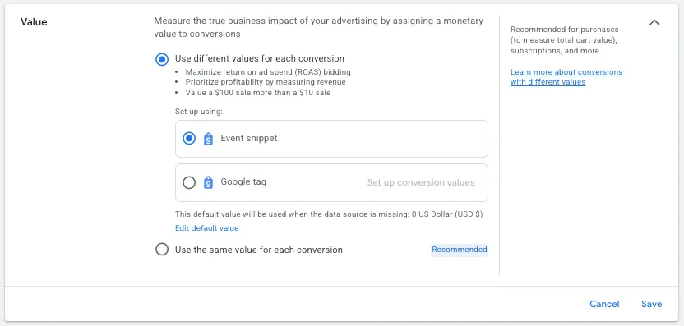This screenshot has width=684, height=326.
Task: Click 'Set up conversion values' text
Action: [x=421, y=182]
